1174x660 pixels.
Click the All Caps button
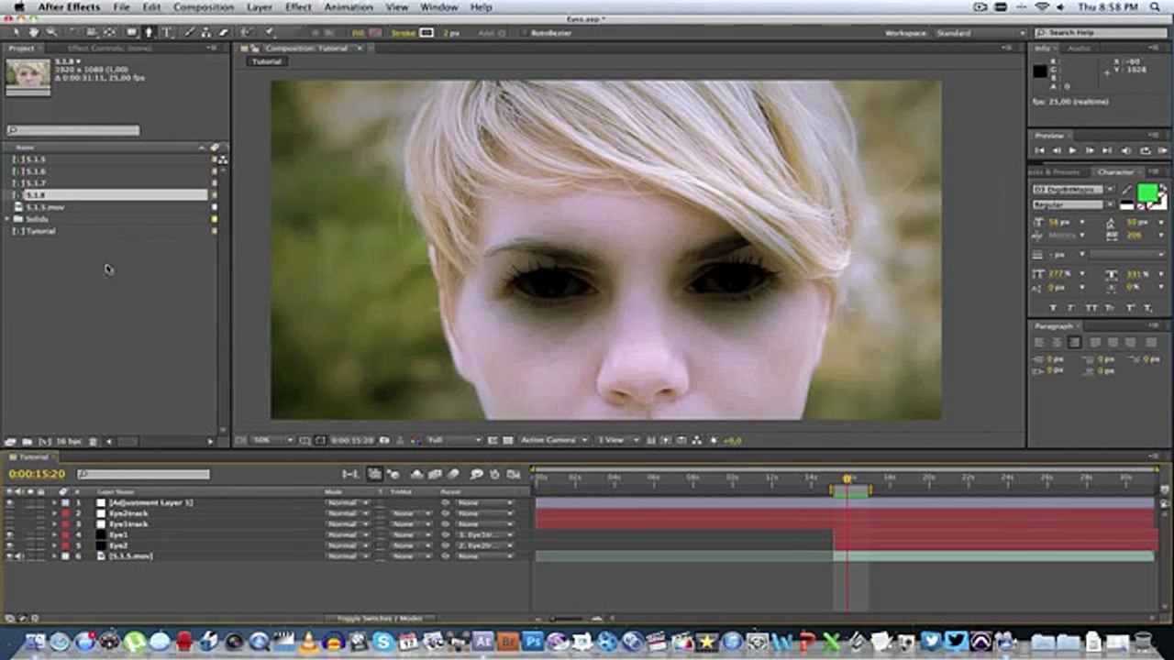point(1090,308)
